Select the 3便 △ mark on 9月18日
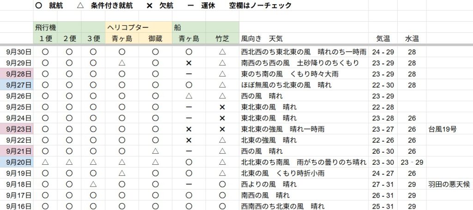This screenshot has width=473, height=210. [93, 184]
